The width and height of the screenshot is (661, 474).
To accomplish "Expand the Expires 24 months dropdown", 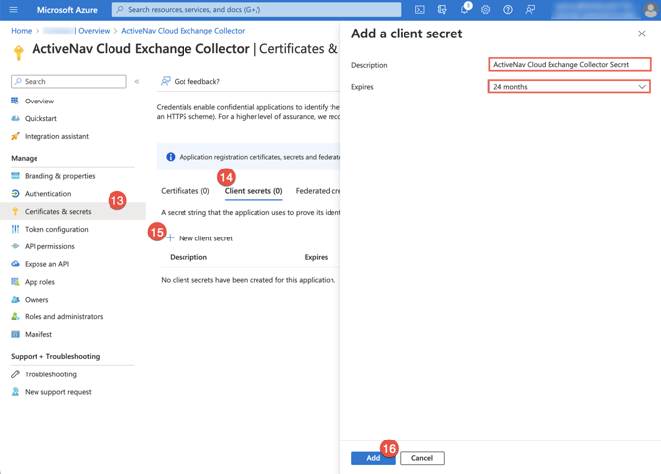I will (569, 87).
